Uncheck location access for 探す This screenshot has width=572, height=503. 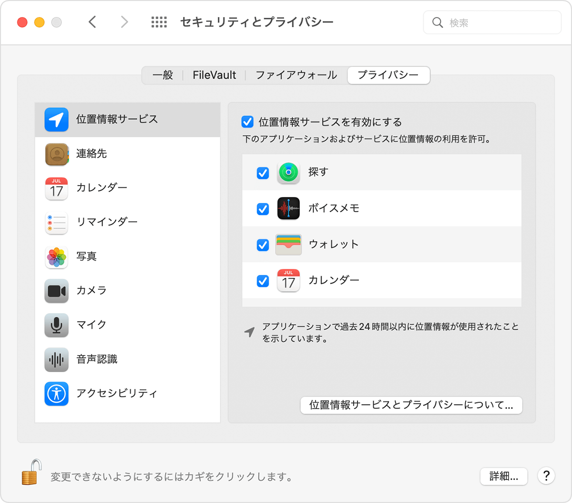click(x=263, y=173)
